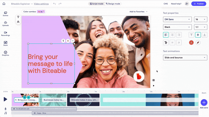Select the Happy - Shine music track
This screenshot has width=209, height=117.
click(115, 113)
